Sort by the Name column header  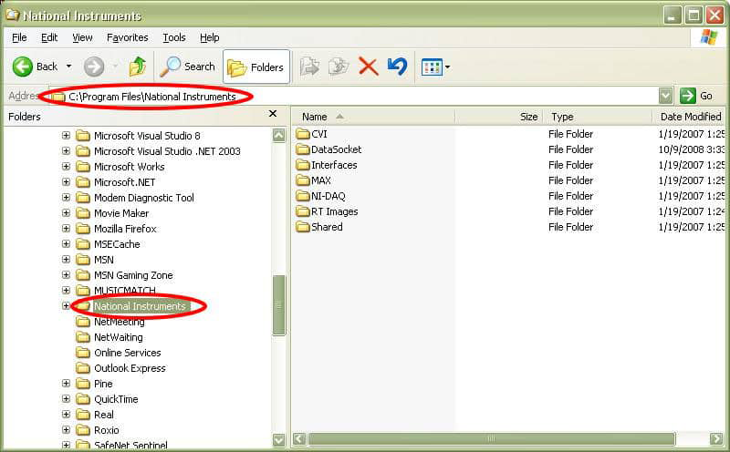tap(373, 117)
